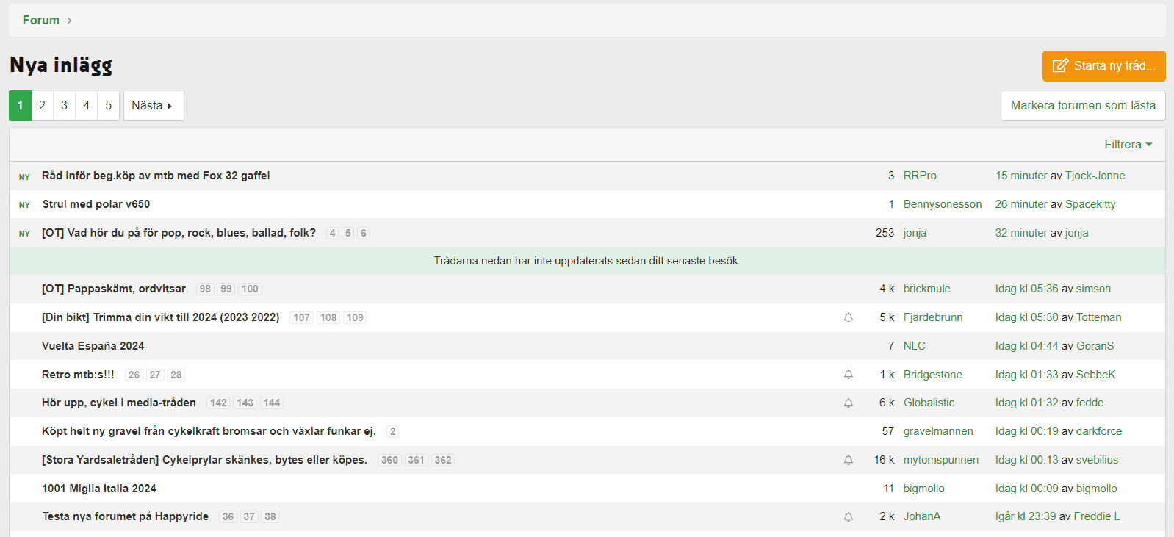1174x537 pixels.
Task: Switch to page 3 of results
Action: pos(64,106)
